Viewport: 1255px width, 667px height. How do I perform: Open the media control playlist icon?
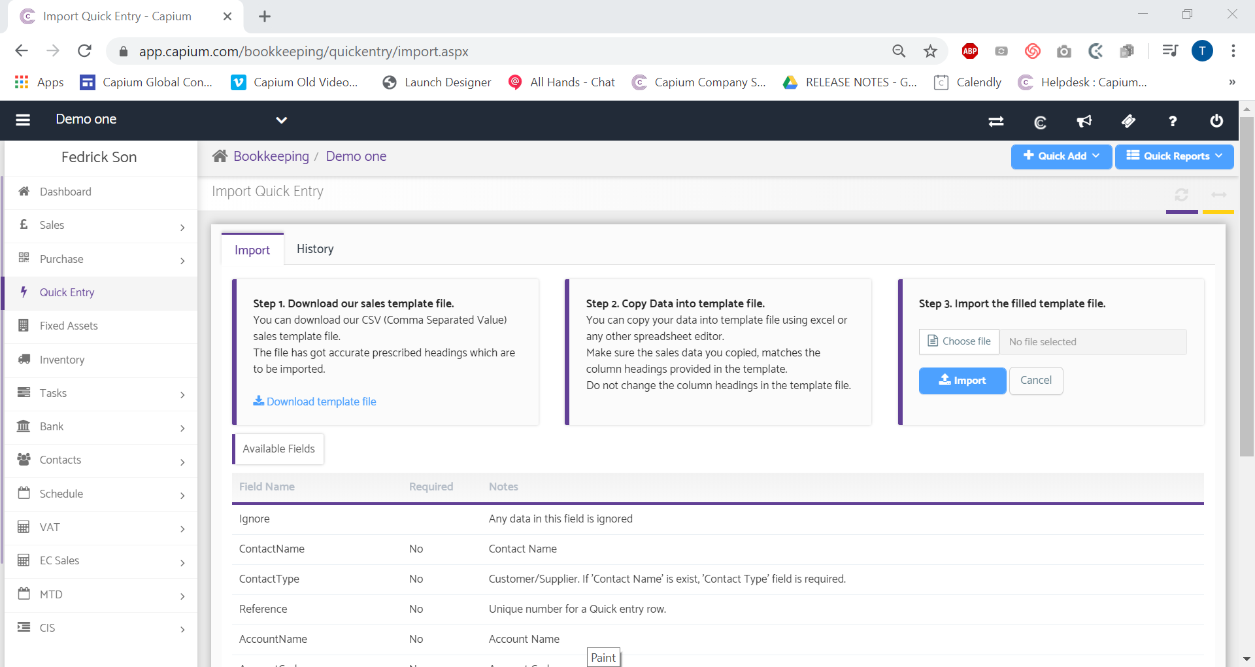click(x=1170, y=51)
